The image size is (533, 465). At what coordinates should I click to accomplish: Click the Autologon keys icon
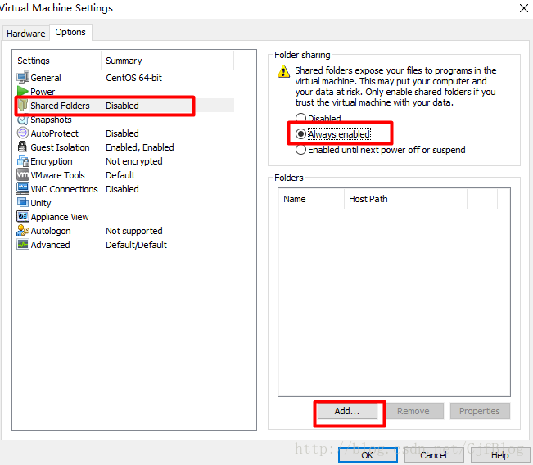(x=23, y=231)
